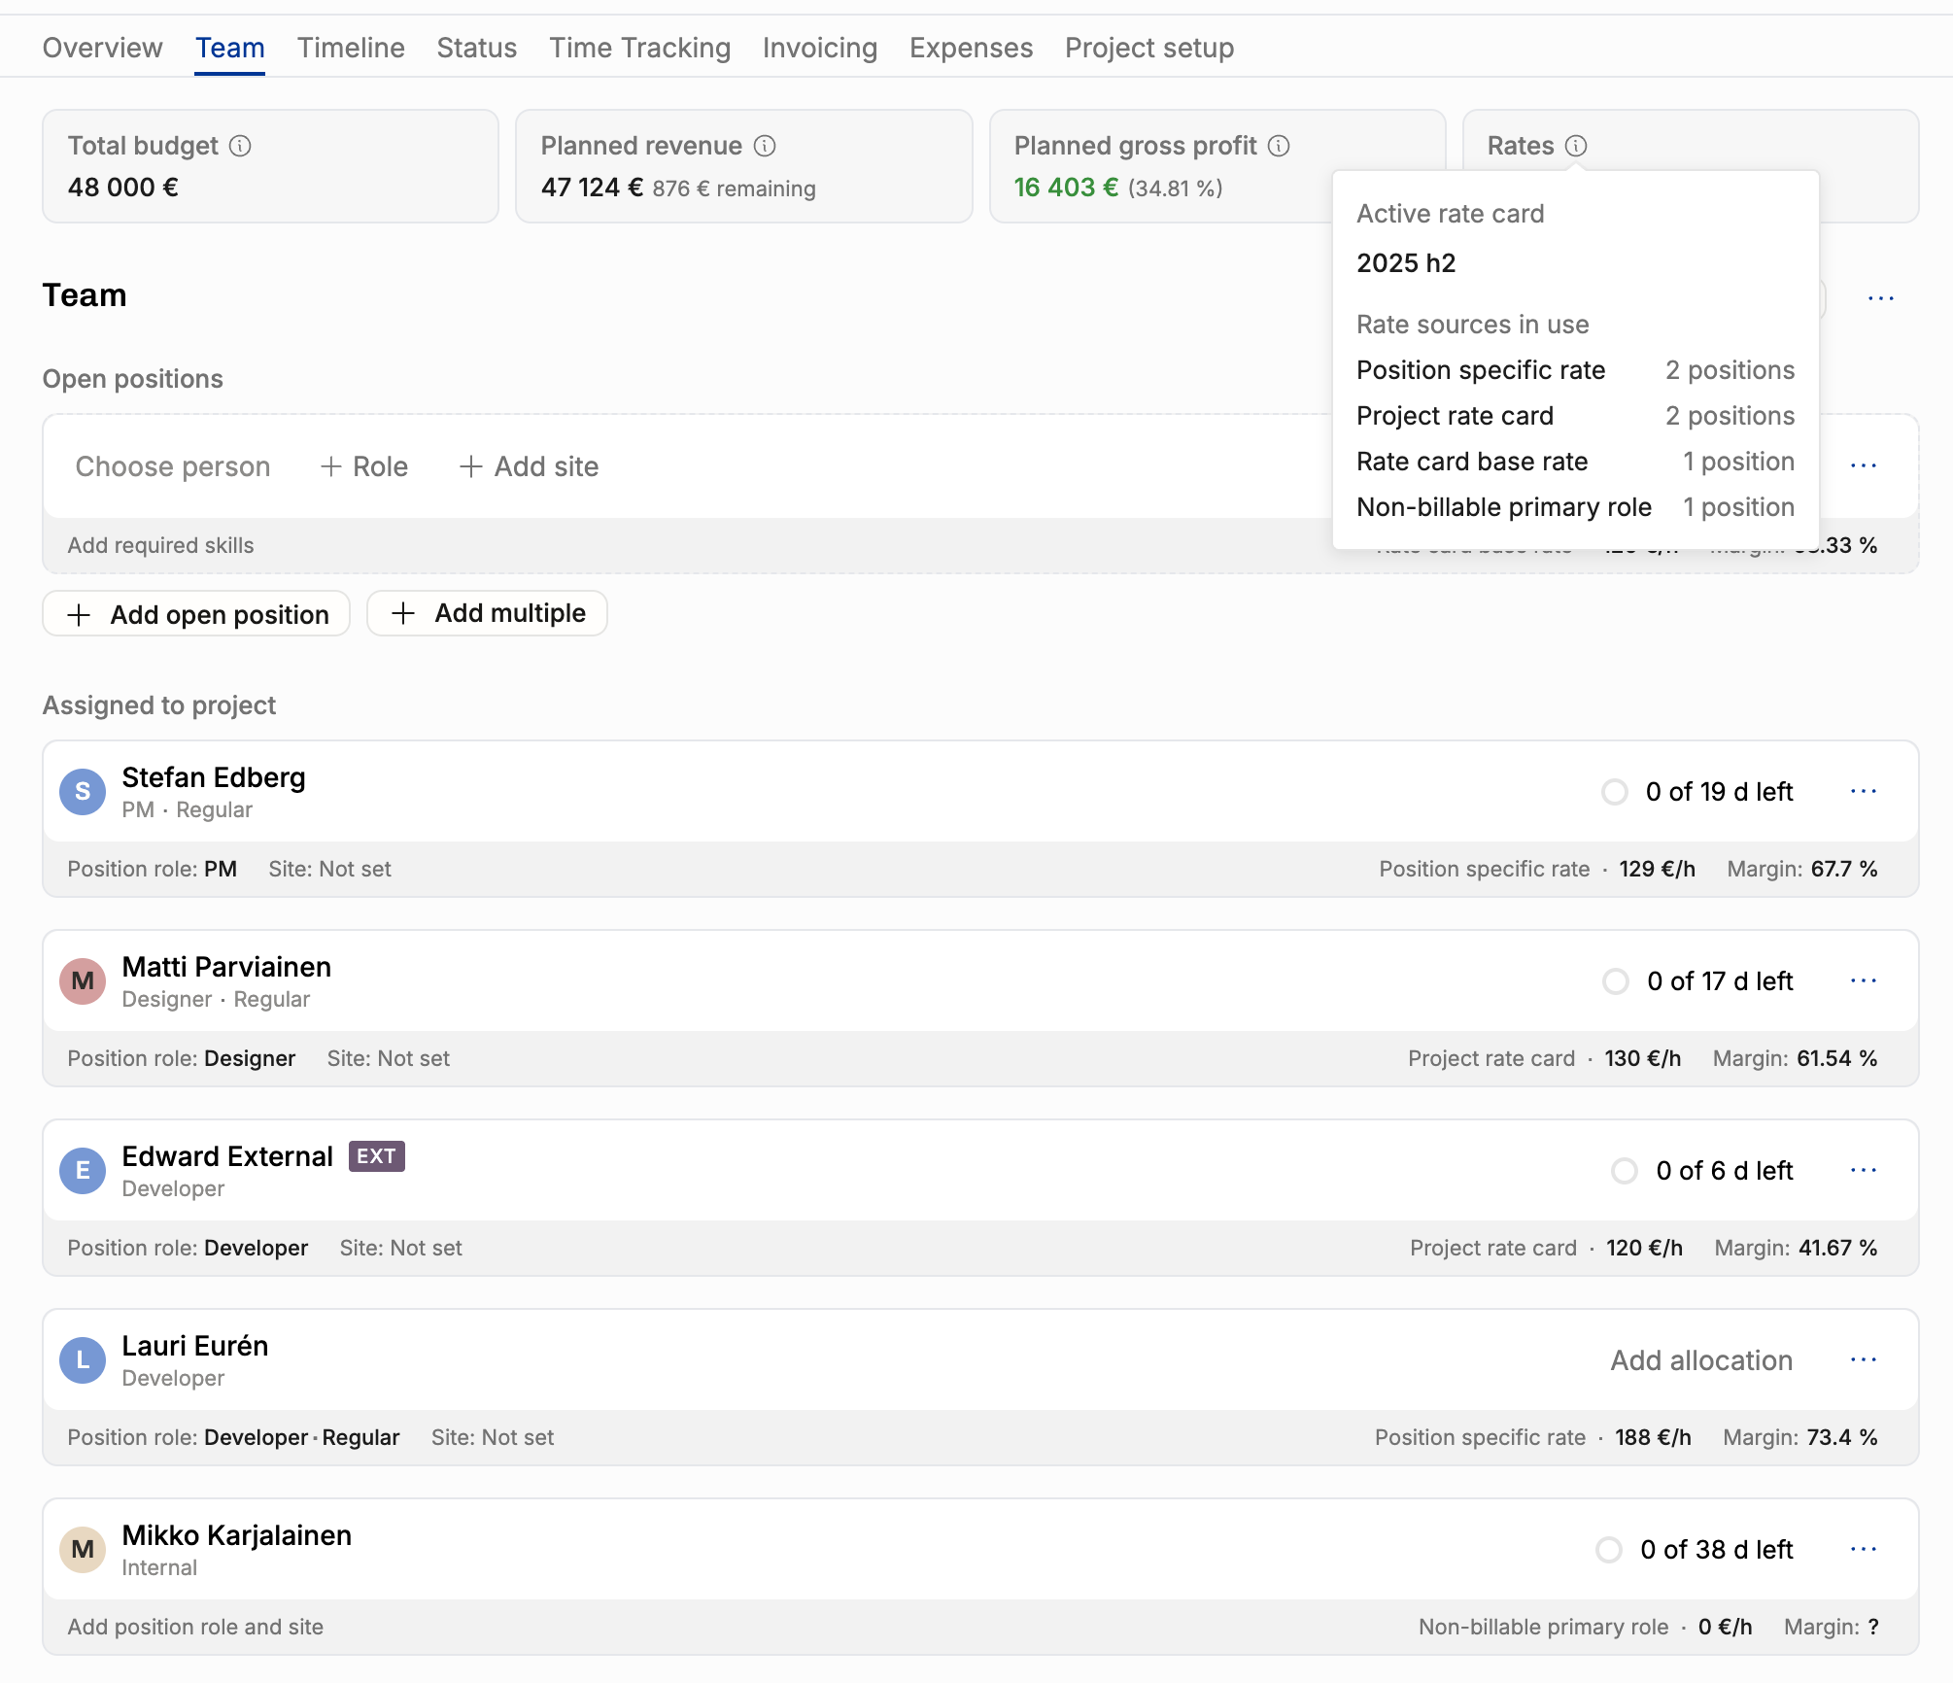1953x1683 pixels.
Task: Click Edward External's avatar icon
Action: point(83,1171)
